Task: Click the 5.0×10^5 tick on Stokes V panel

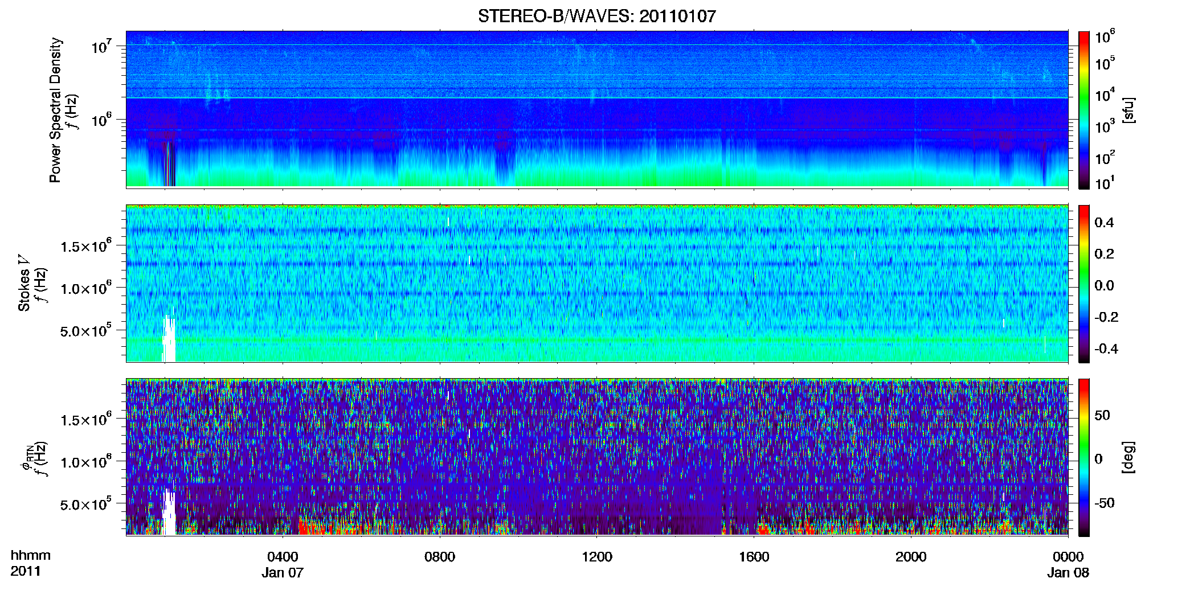Action: pos(86,330)
